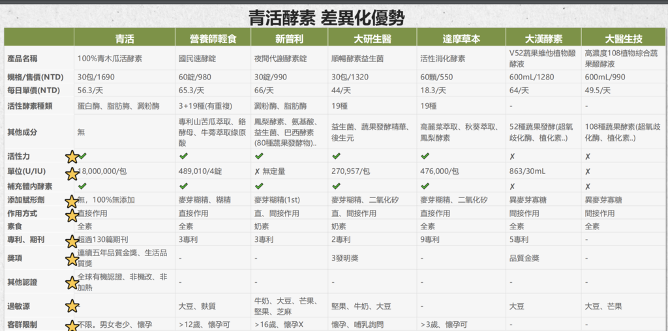668x331 pixels.
Task: Click the 補充體內酵素 checkmark under 新普利
Action: pos(259,186)
